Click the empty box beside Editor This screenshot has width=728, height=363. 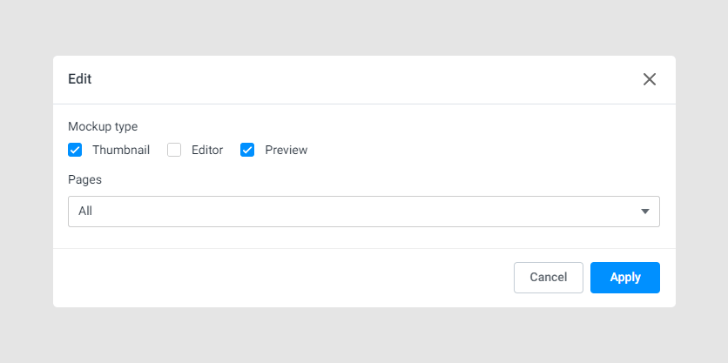pyautogui.click(x=174, y=150)
